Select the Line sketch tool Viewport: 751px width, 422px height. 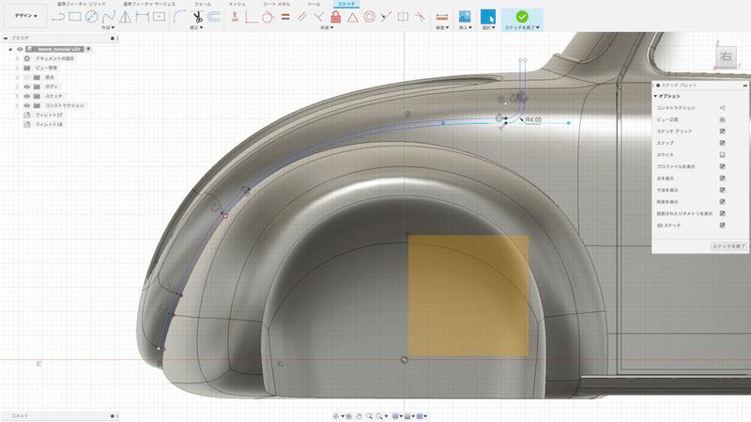click(58, 16)
